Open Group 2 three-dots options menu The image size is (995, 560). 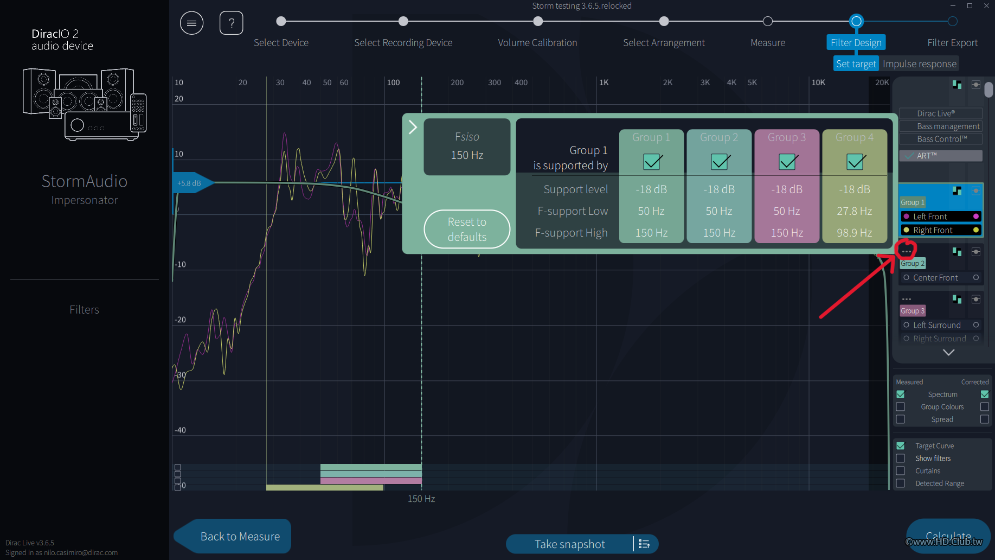(906, 252)
